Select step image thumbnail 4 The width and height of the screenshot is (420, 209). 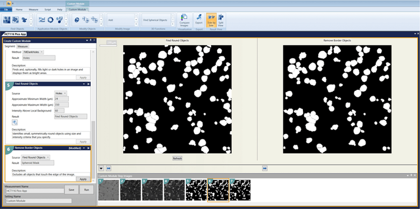[174, 190]
